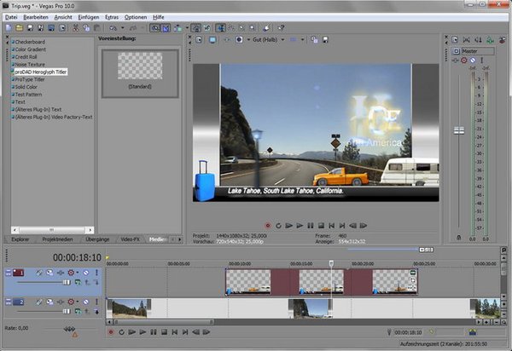Select the (Standard) preset thumbnail
This screenshot has width=512, height=351.
tap(139, 66)
